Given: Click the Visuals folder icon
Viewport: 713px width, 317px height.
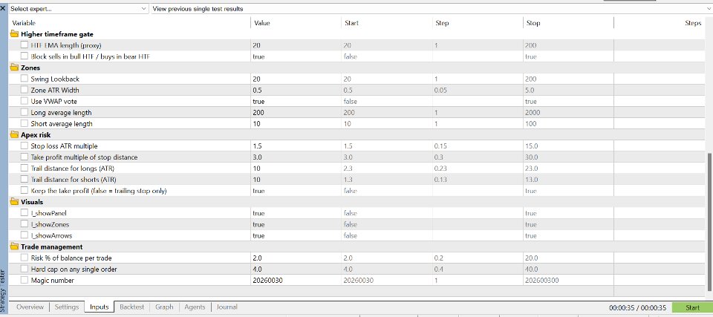Looking at the screenshot, I should pyautogui.click(x=14, y=202).
